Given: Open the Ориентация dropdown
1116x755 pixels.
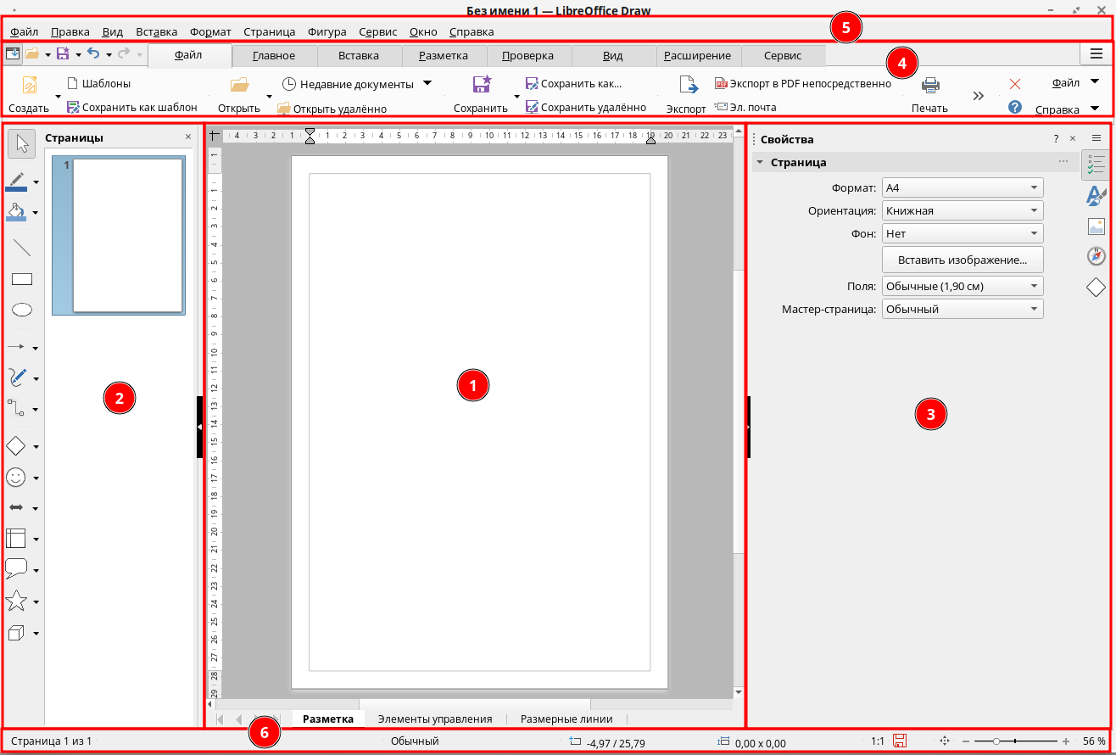Looking at the screenshot, I should (x=963, y=210).
